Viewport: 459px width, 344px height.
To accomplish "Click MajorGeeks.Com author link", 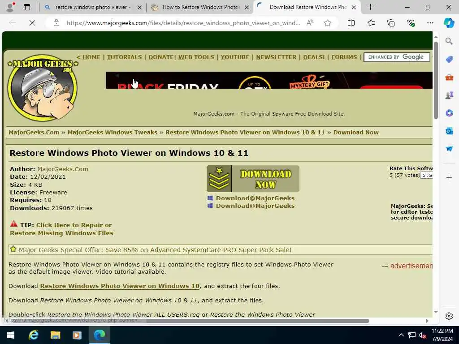I will pyautogui.click(x=63, y=169).
